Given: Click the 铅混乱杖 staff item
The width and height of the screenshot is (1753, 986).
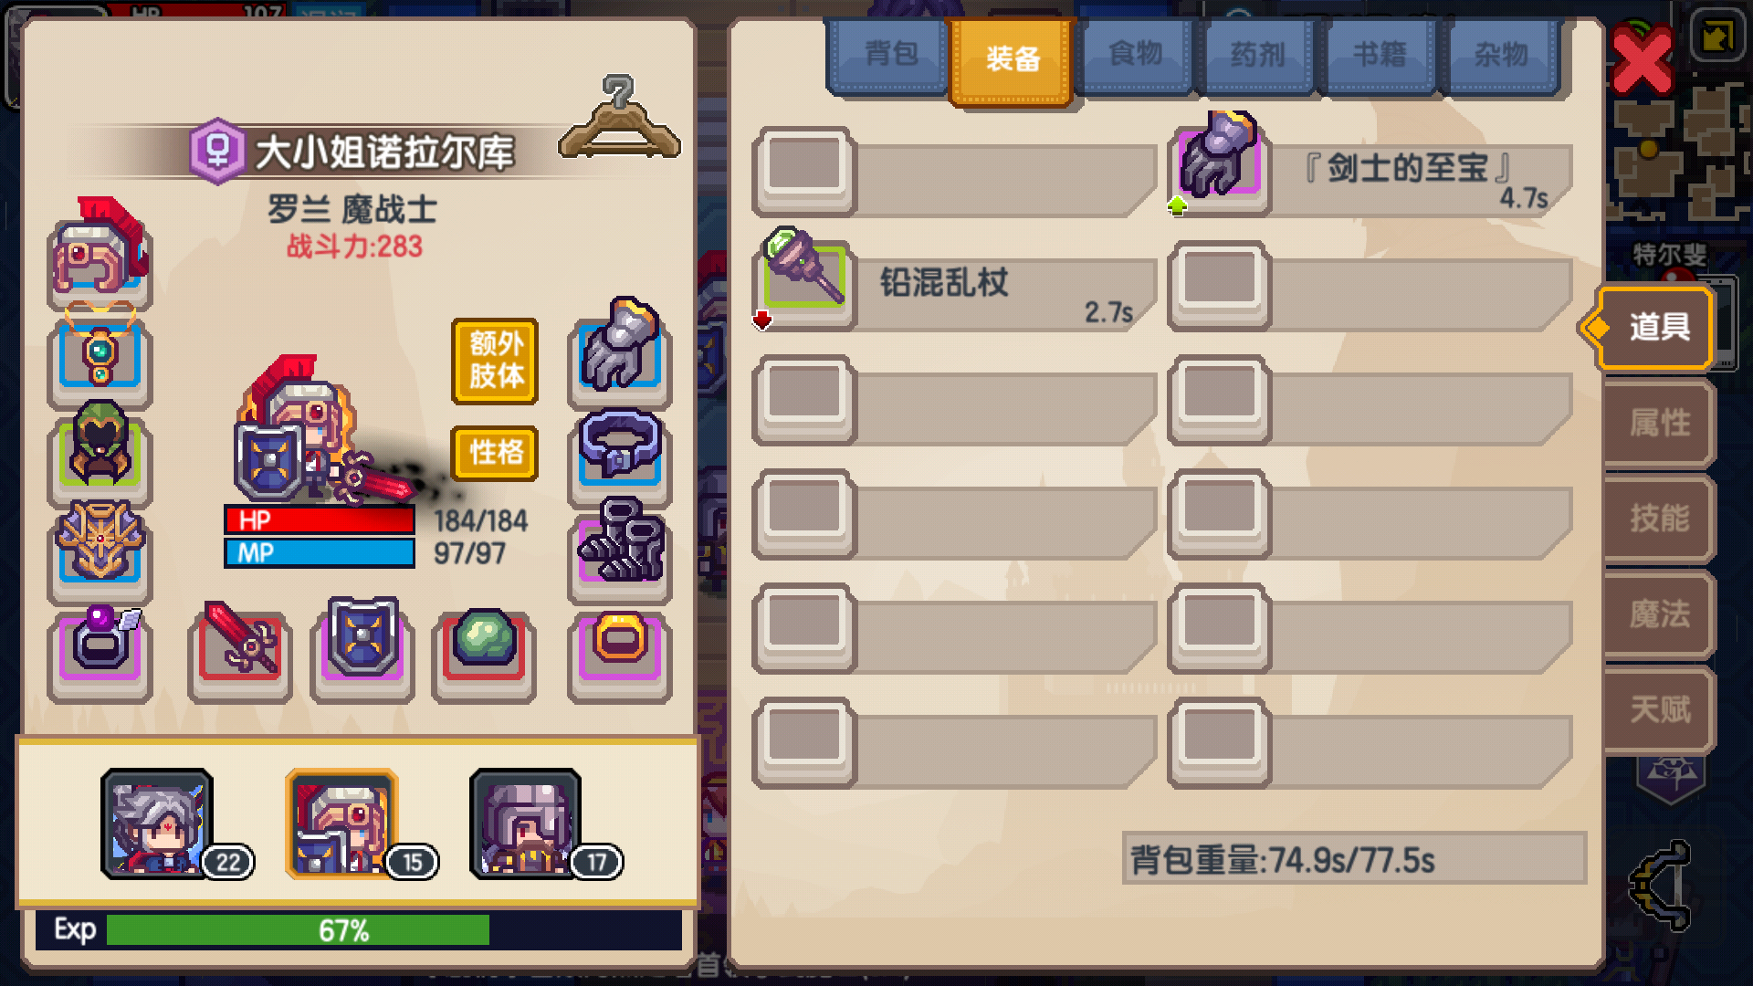Looking at the screenshot, I should tap(955, 284).
